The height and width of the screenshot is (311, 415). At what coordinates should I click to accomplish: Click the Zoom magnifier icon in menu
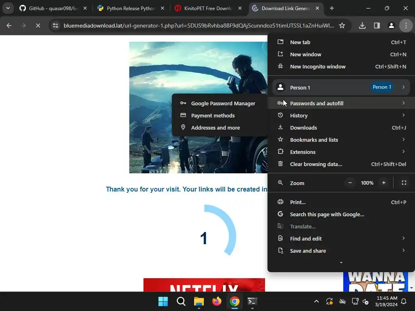tap(280, 183)
